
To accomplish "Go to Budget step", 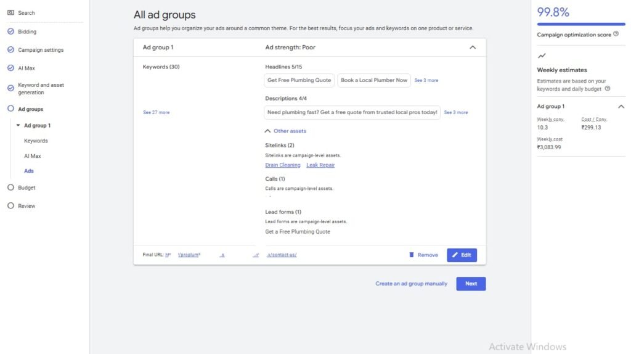I will click(x=26, y=187).
